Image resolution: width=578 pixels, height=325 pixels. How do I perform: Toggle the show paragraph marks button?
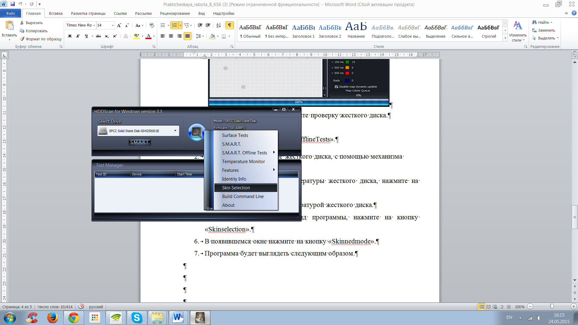pos(229,25)
